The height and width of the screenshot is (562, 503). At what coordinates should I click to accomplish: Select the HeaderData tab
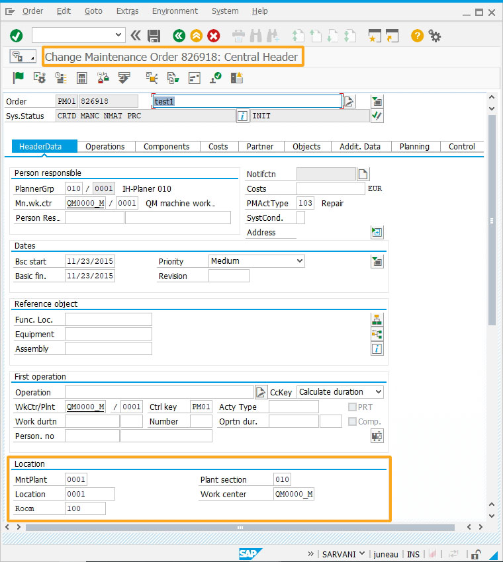point(44,147)
